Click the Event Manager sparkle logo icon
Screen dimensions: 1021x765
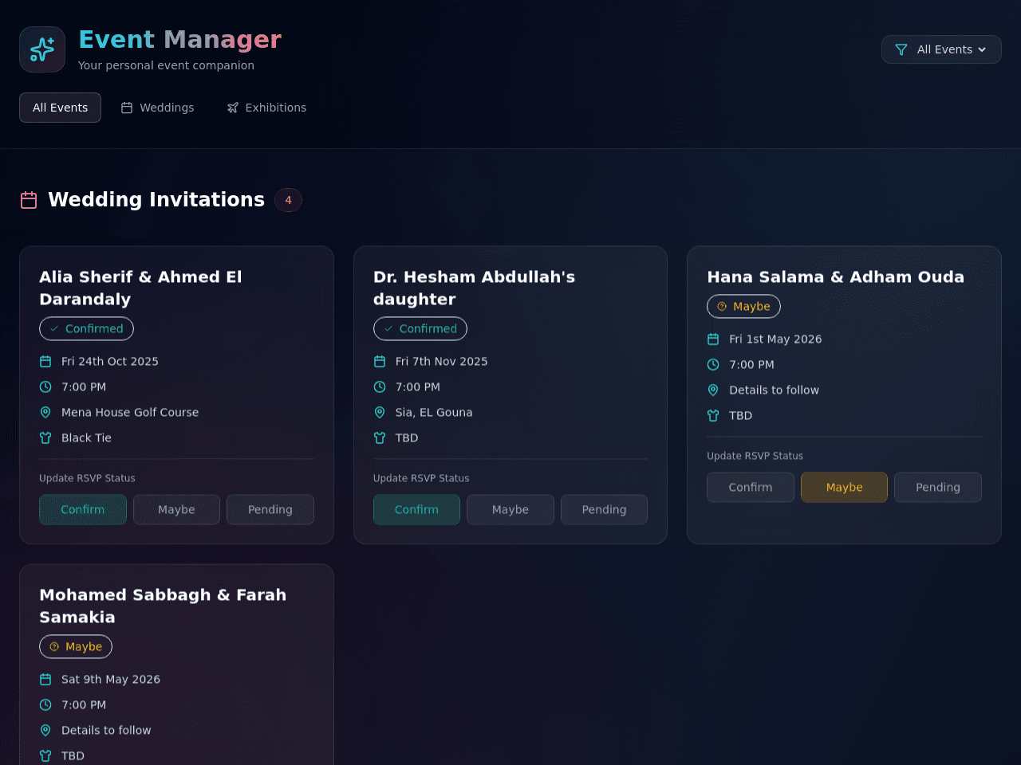42,49
